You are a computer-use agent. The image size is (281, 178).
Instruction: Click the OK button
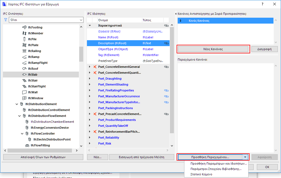pyautogui.click(x=267, y=167)
